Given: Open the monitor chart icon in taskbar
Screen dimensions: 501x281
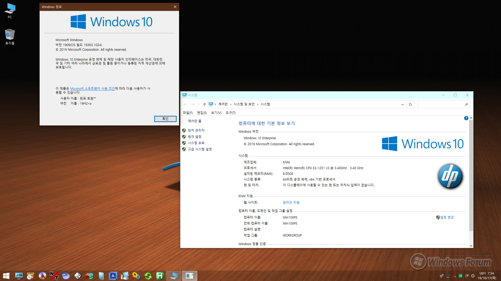Looking at the screenshot, I should tap(19, 276).
